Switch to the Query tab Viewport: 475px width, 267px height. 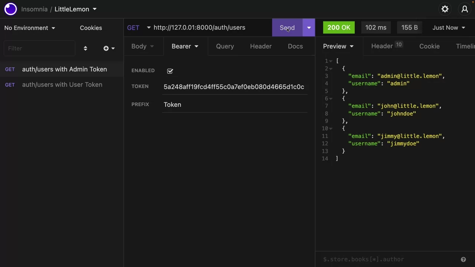[225, 46]
